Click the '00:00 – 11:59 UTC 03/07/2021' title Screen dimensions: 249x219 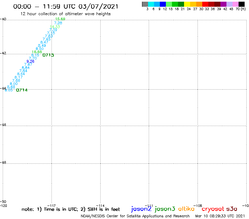[66, 6]
